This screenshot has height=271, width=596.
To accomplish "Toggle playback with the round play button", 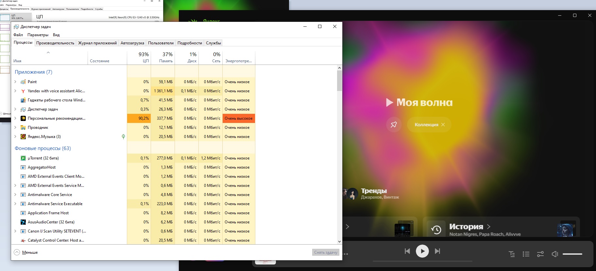I will tap(422, 251).
